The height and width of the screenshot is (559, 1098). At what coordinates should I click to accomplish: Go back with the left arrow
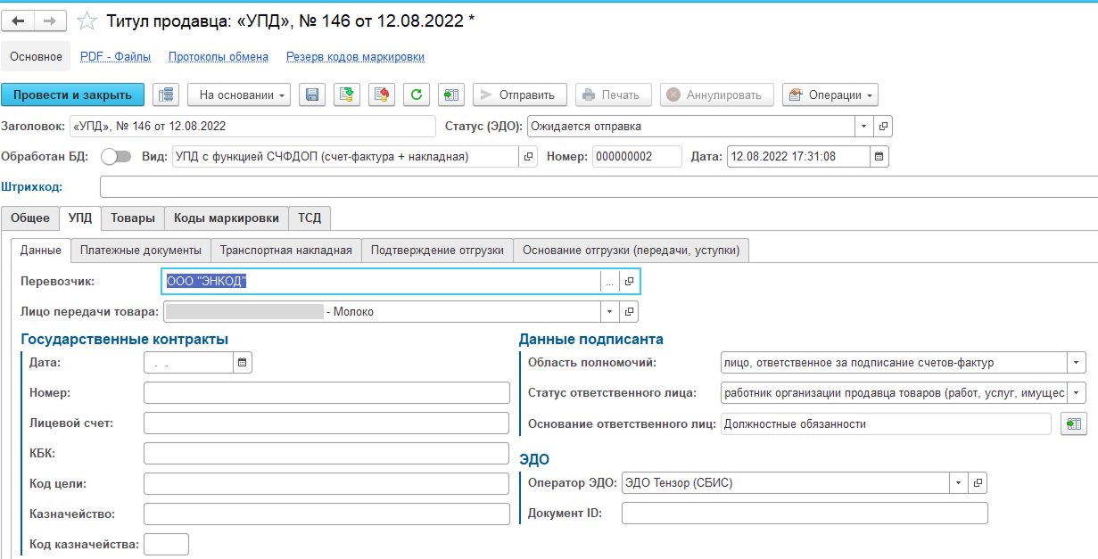point(19,21)
